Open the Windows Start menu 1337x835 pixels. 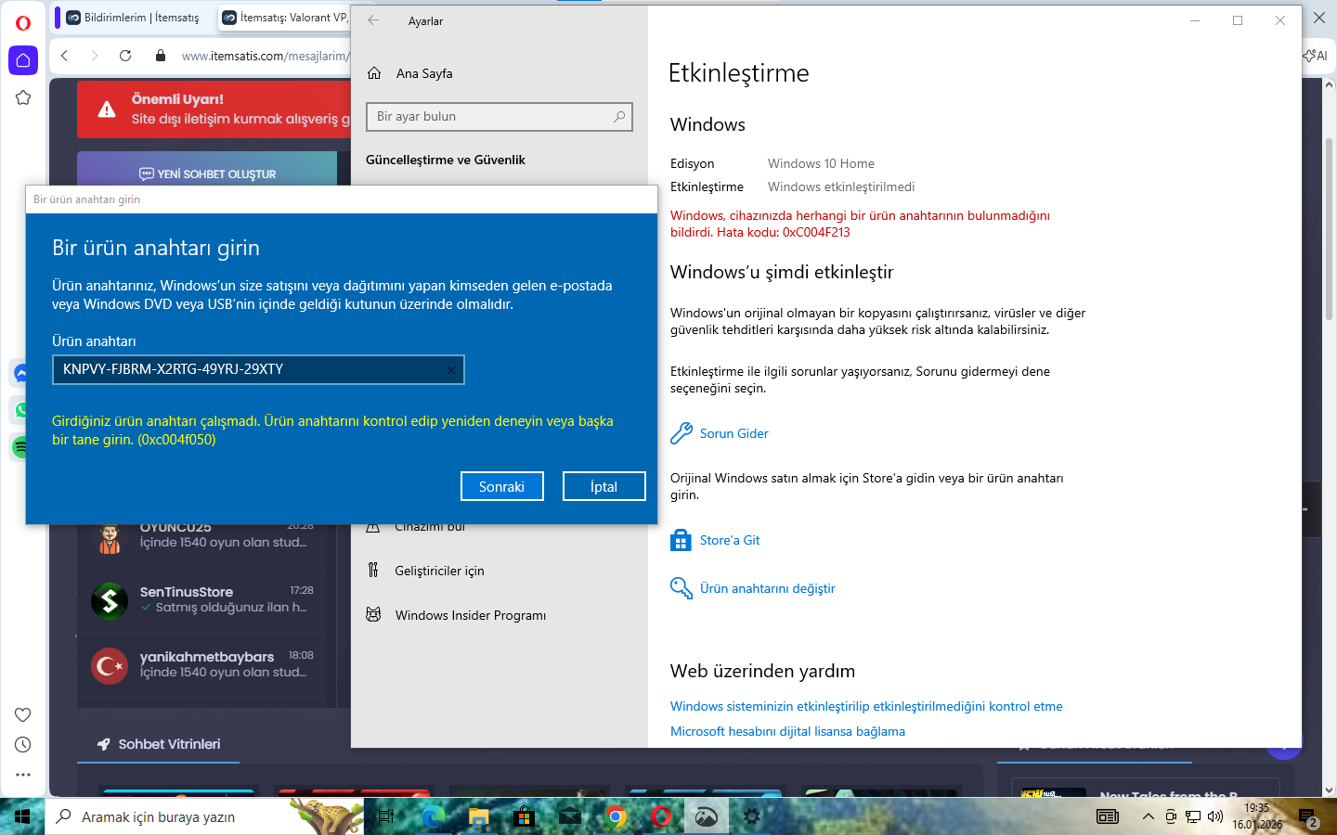(22, 816)
